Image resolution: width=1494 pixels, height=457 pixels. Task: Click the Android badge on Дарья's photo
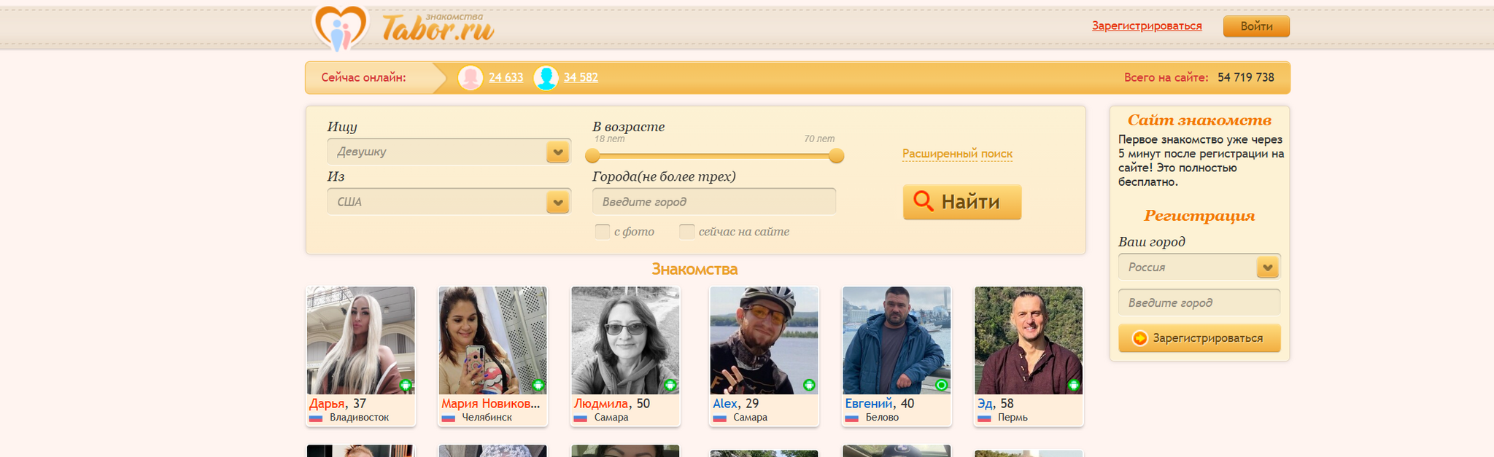coord(406,385)
